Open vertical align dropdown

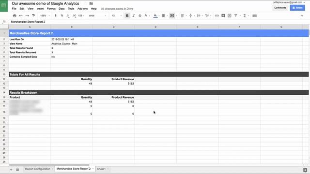tap(192, 15)
